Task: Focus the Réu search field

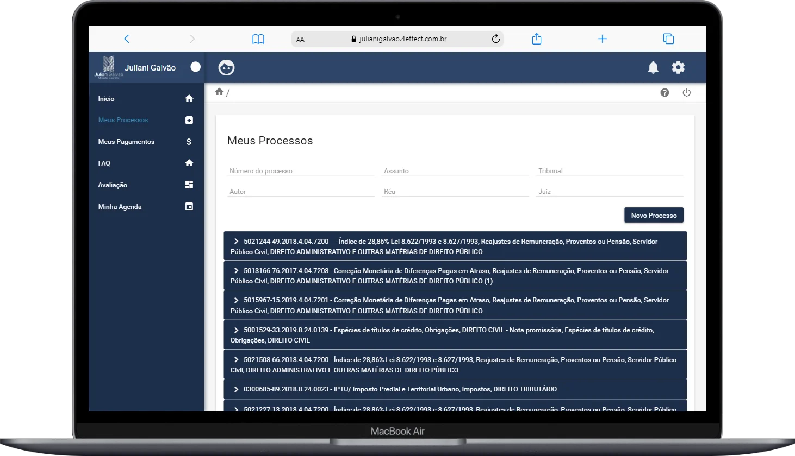Action: [455, 191]
